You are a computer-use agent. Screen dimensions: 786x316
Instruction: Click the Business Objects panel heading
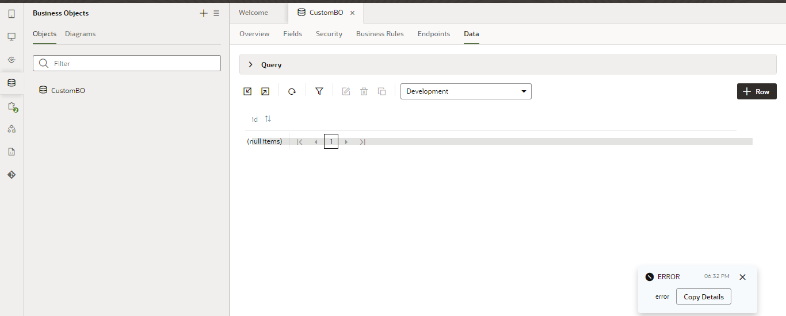[x=60, y=13]
